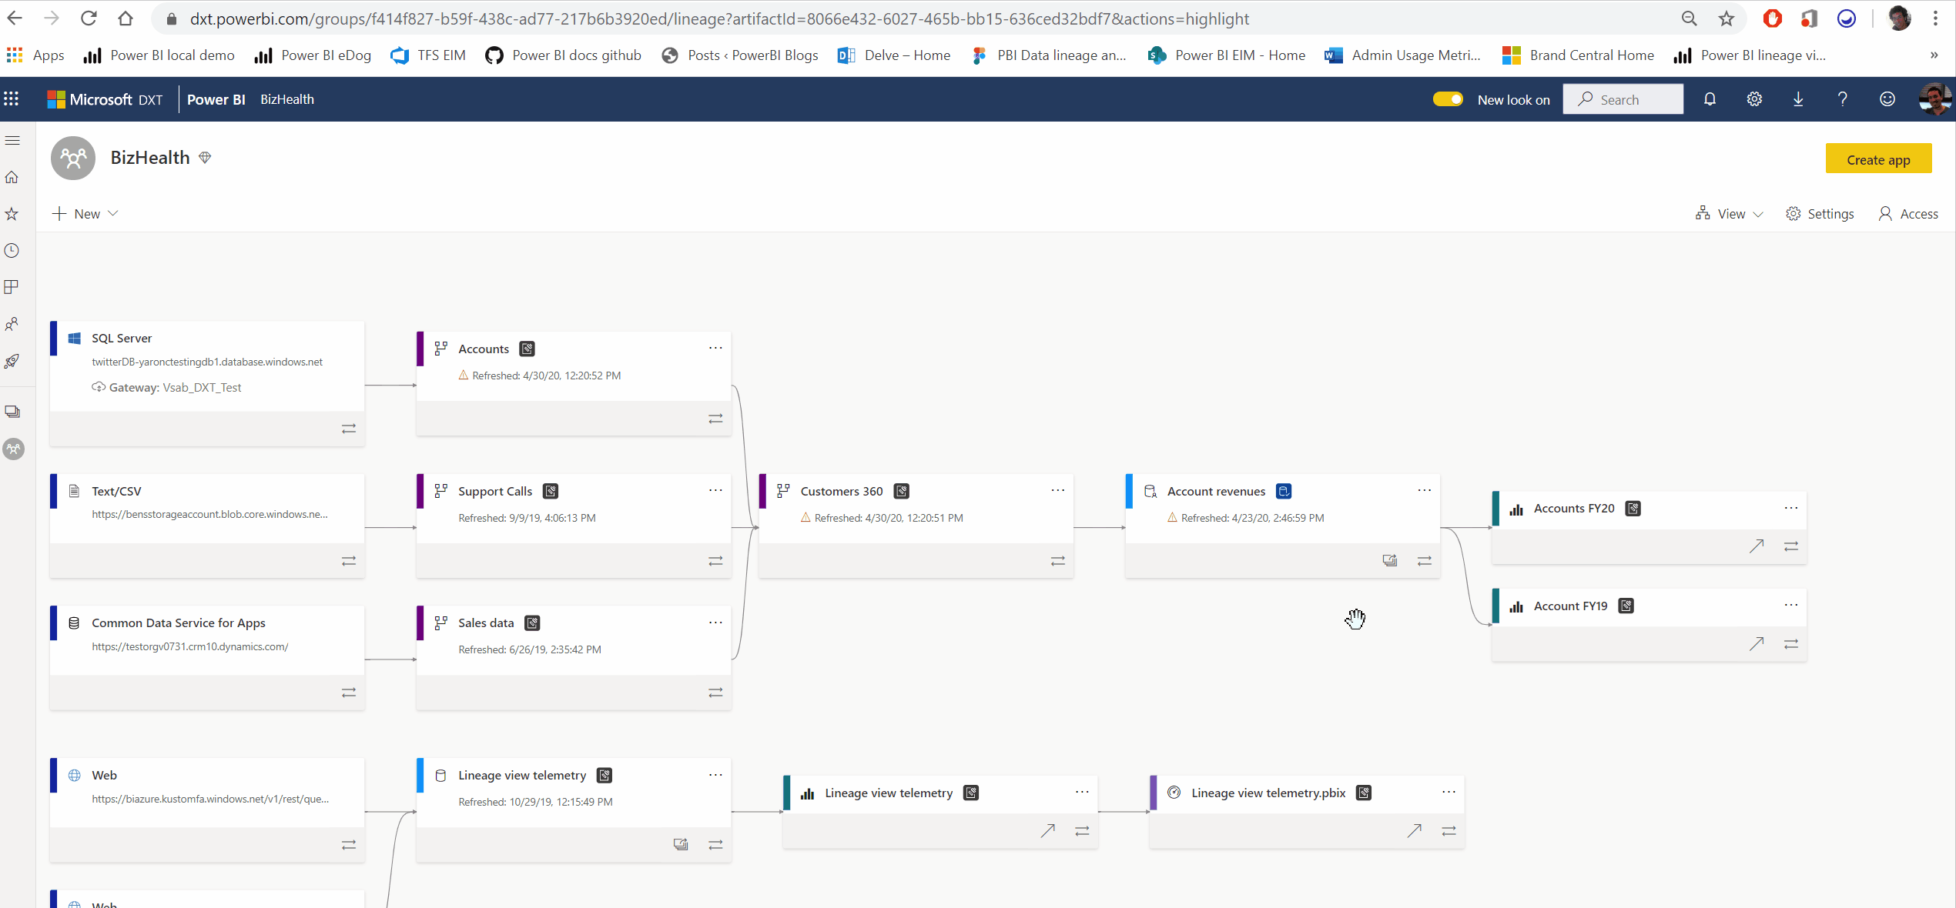Open more options for Customers 360
Screen dimensions: 1956x908
(1057, 490)
